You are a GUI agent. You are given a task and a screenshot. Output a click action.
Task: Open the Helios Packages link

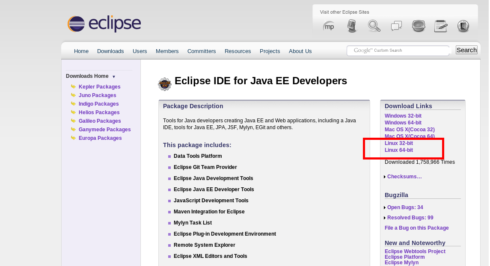click(x=99, y=112)
